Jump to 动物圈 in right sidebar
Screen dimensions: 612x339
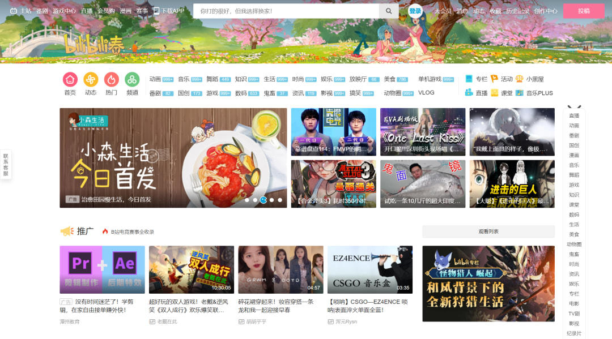pyautogui.click(x=574, y=244)
